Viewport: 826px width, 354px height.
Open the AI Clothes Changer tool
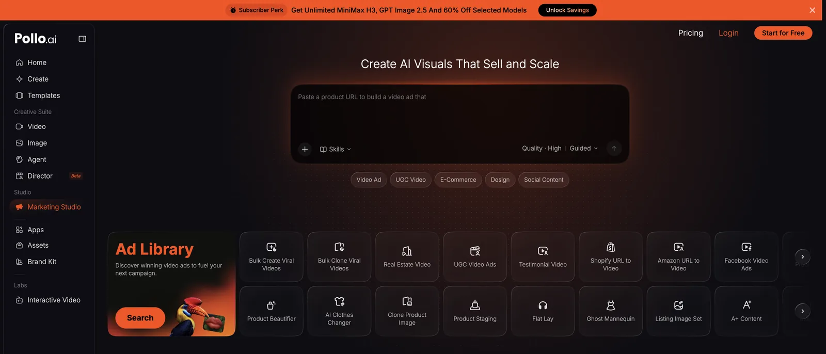339,311
